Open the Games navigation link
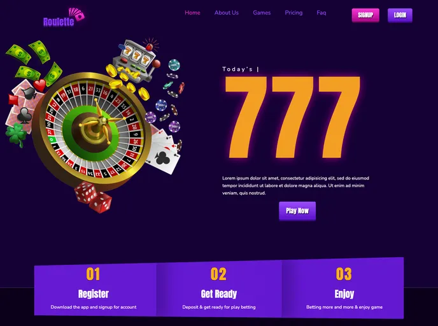This screenshot has height=326, width=438. [262, 13]
